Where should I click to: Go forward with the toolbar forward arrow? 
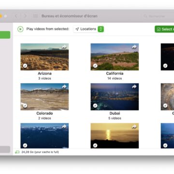tap(25, 16)
